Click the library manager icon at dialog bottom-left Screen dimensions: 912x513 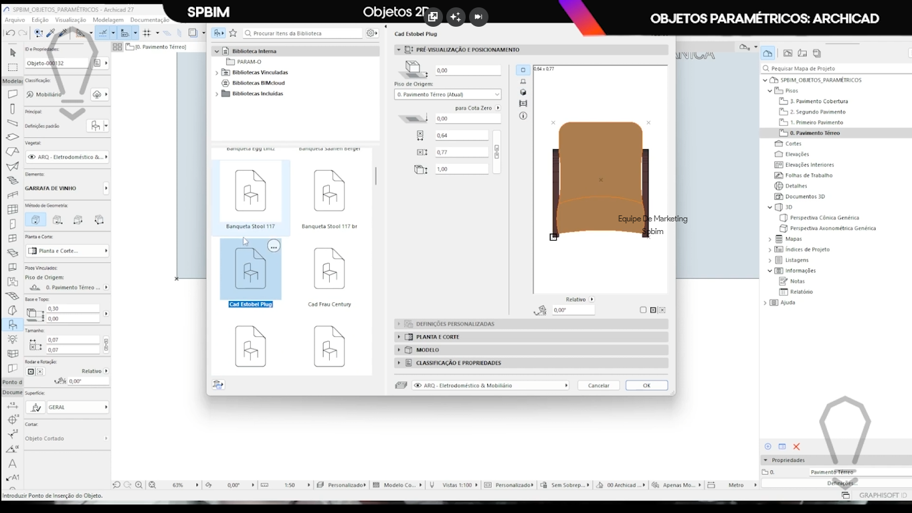(x=218, y=385)
